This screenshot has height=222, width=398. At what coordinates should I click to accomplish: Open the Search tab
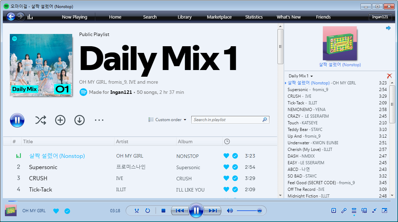[150, 17]
